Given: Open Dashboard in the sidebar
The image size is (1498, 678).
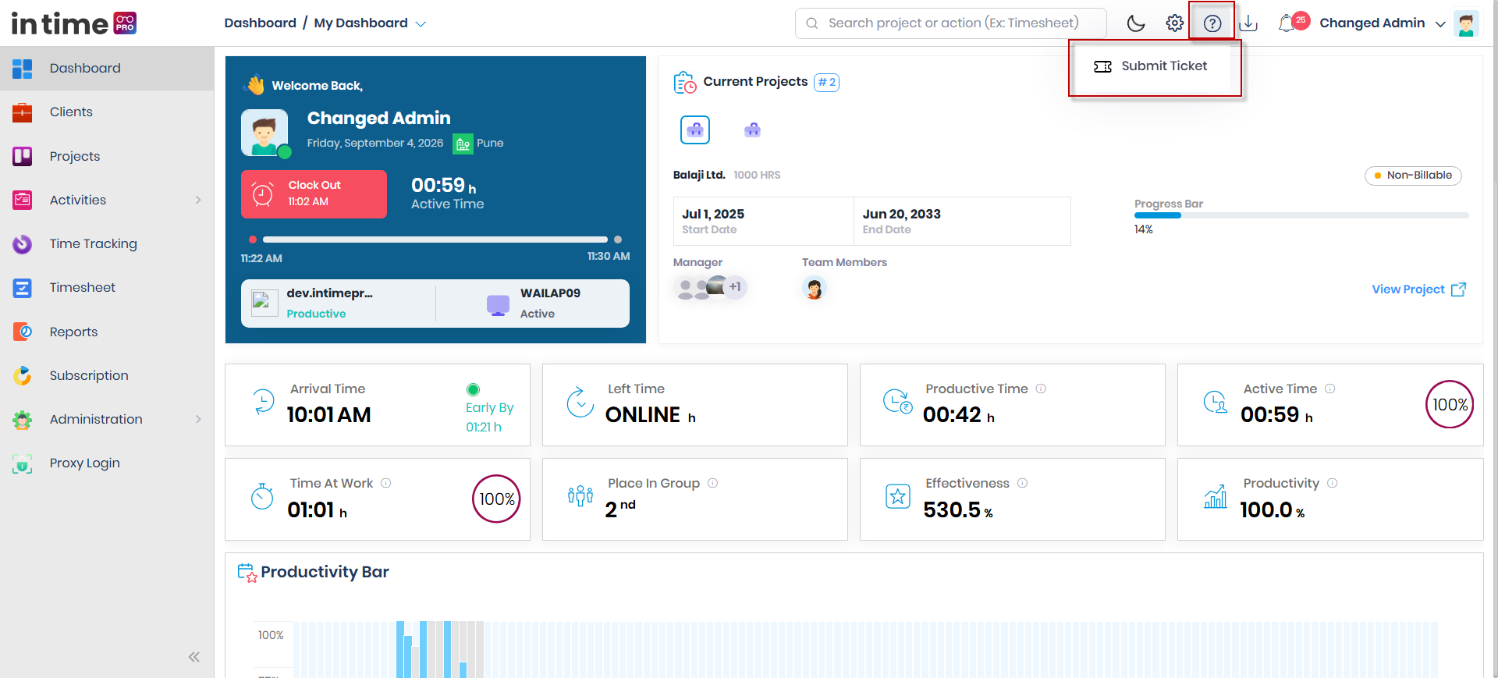Looking at the screenshot, I should pos(107,69).
